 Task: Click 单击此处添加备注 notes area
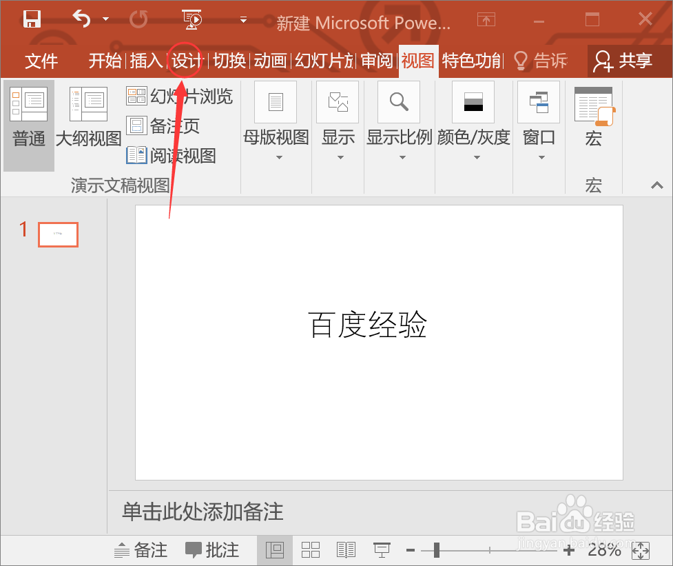tap(203, 512)
